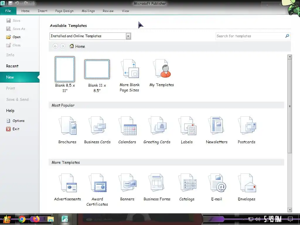Click the File ribbon tab
300x225 pixels.
8,11
